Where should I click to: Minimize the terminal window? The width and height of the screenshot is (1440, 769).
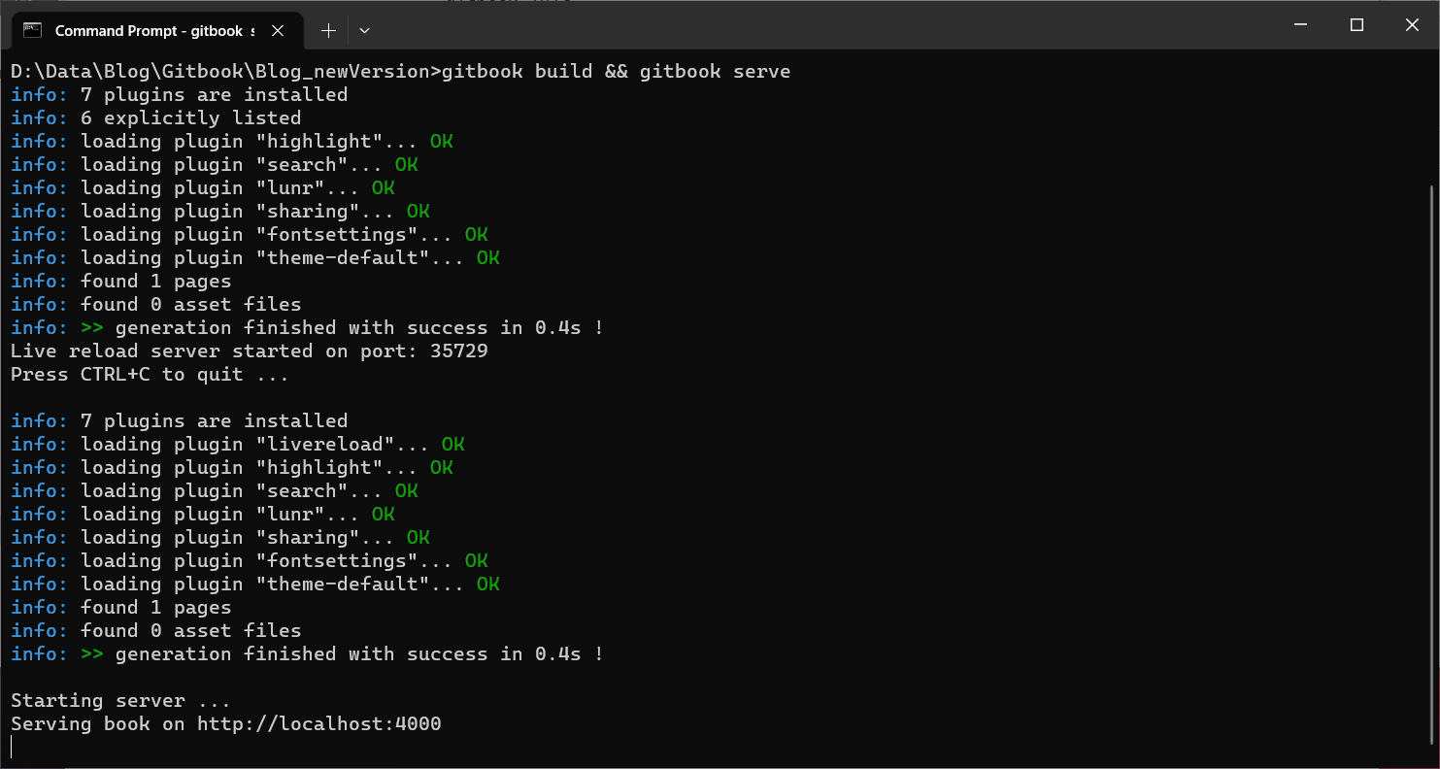(1302, 25)
